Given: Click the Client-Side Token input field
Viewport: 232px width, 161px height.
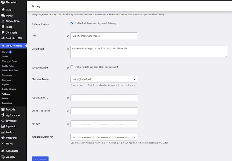Looking at the screenshot, I should (104, 111).
